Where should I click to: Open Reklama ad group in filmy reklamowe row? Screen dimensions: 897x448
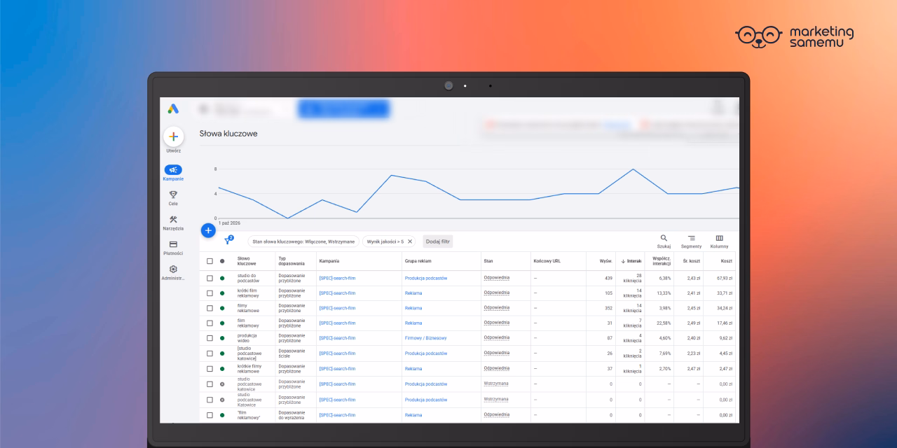tap(413, 308)
